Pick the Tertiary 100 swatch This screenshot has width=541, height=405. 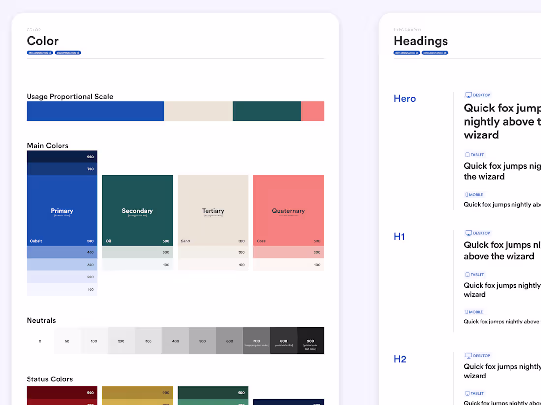click(x=213, y=265)
